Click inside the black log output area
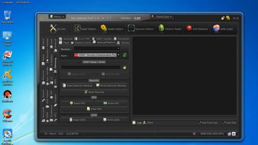 185,76
